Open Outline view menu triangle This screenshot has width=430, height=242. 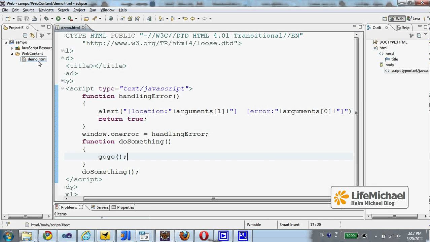[x=426, y=35]
